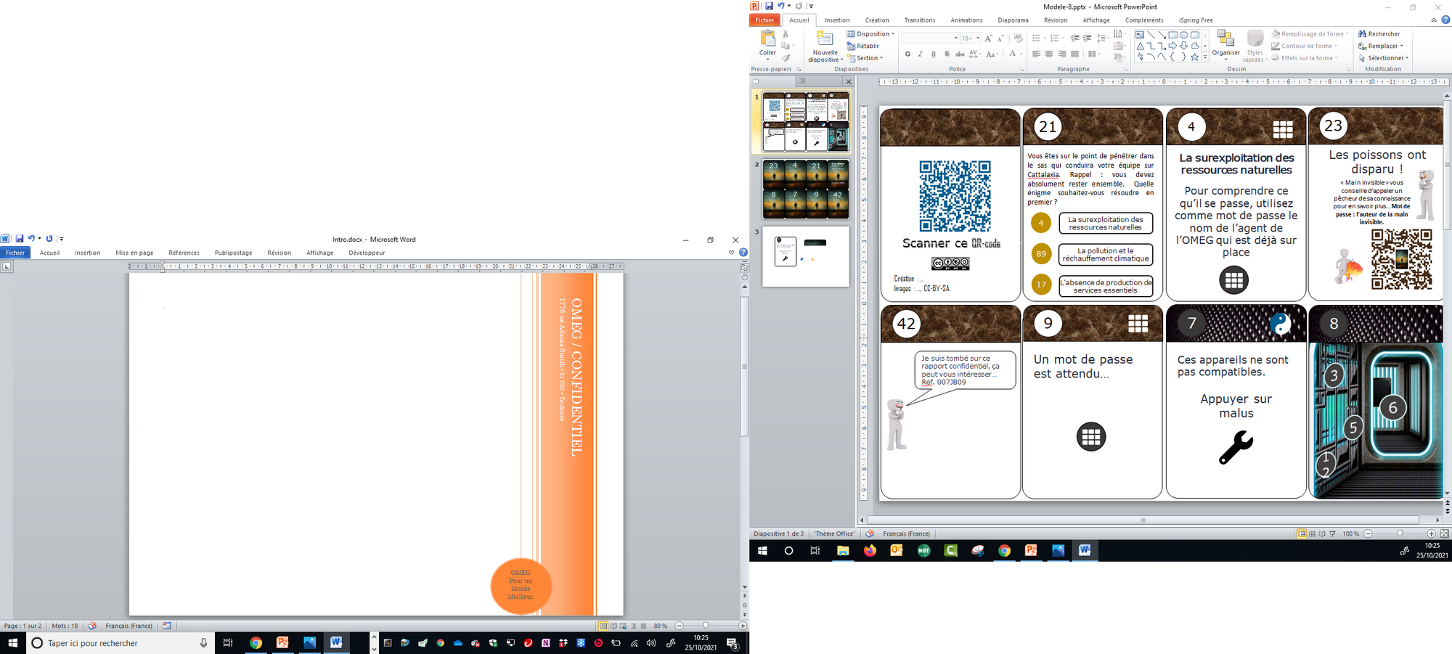Click the Rétablir reset layout button

(863, 46)
